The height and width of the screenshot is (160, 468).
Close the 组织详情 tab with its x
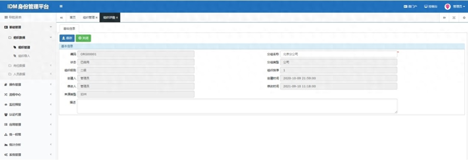(117, 18)
